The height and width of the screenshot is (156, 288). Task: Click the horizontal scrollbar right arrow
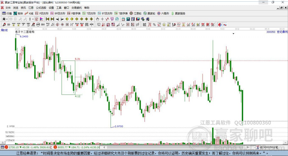[x=247, y=147]
